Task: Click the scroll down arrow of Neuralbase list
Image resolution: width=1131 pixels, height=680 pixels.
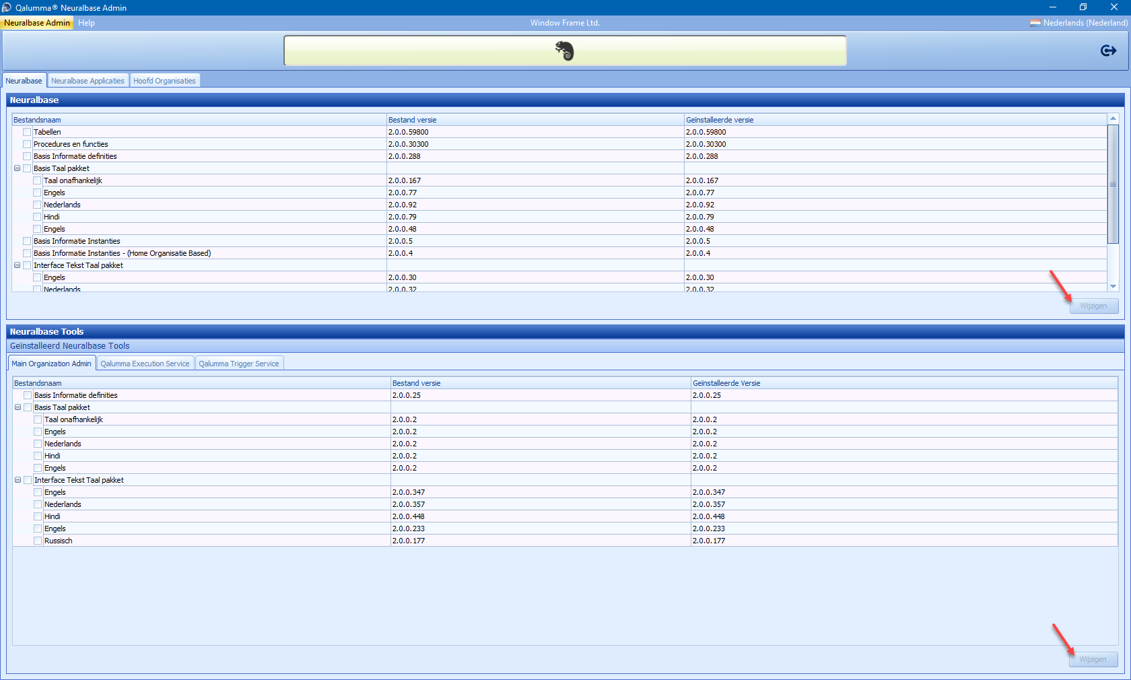Action: coord(1113,287)
